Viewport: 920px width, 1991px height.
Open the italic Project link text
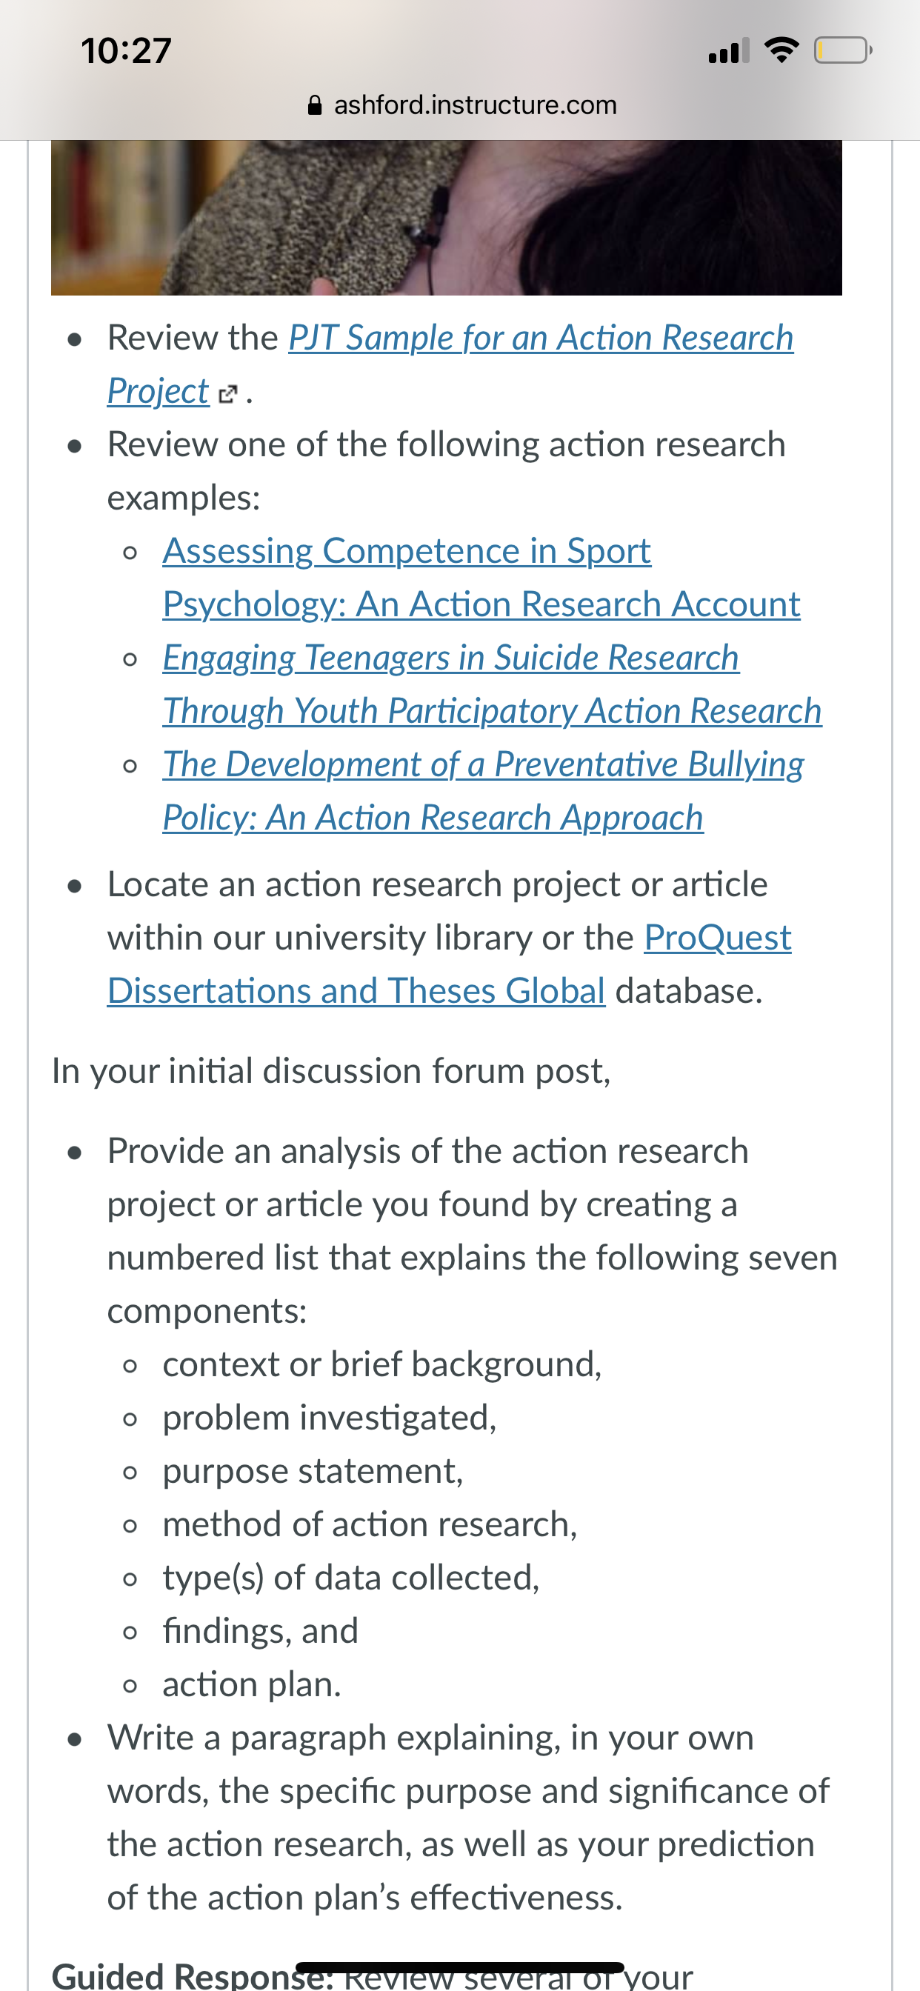[x=158, y=391]
